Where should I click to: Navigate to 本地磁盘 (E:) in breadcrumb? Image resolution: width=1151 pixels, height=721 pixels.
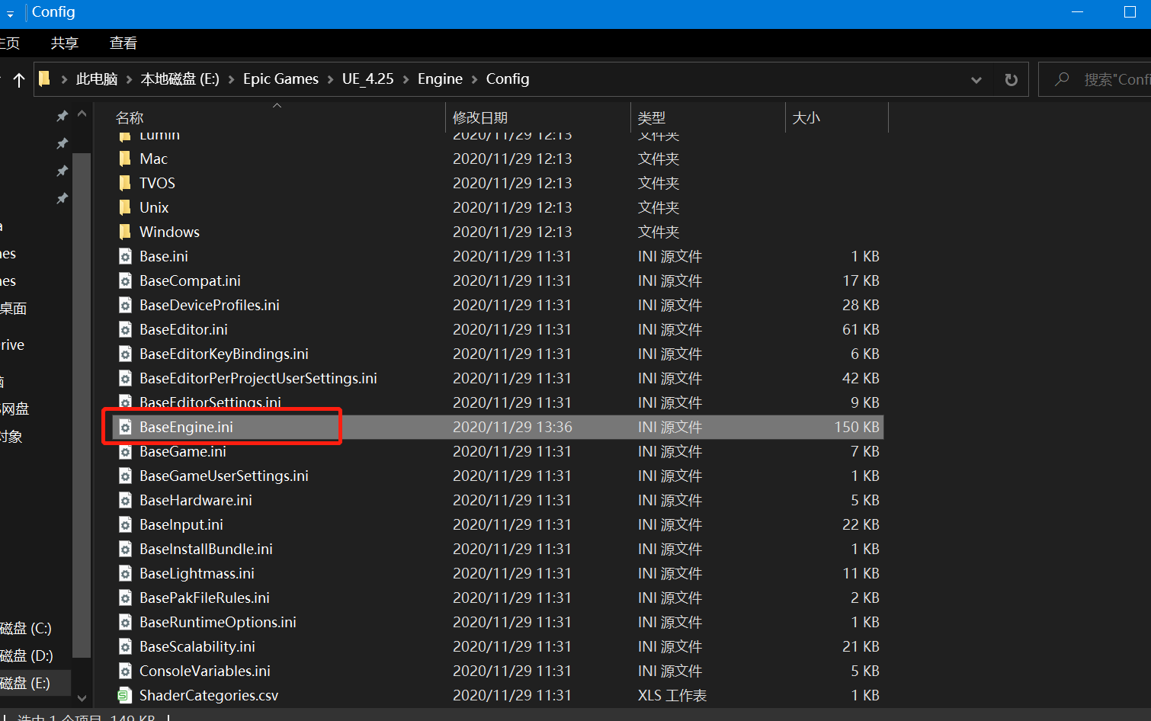tap(180, 79)
